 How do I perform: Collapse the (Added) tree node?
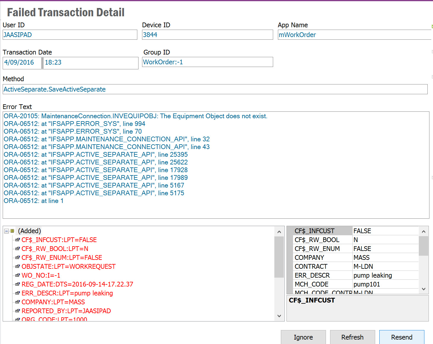tap(7, 231)
